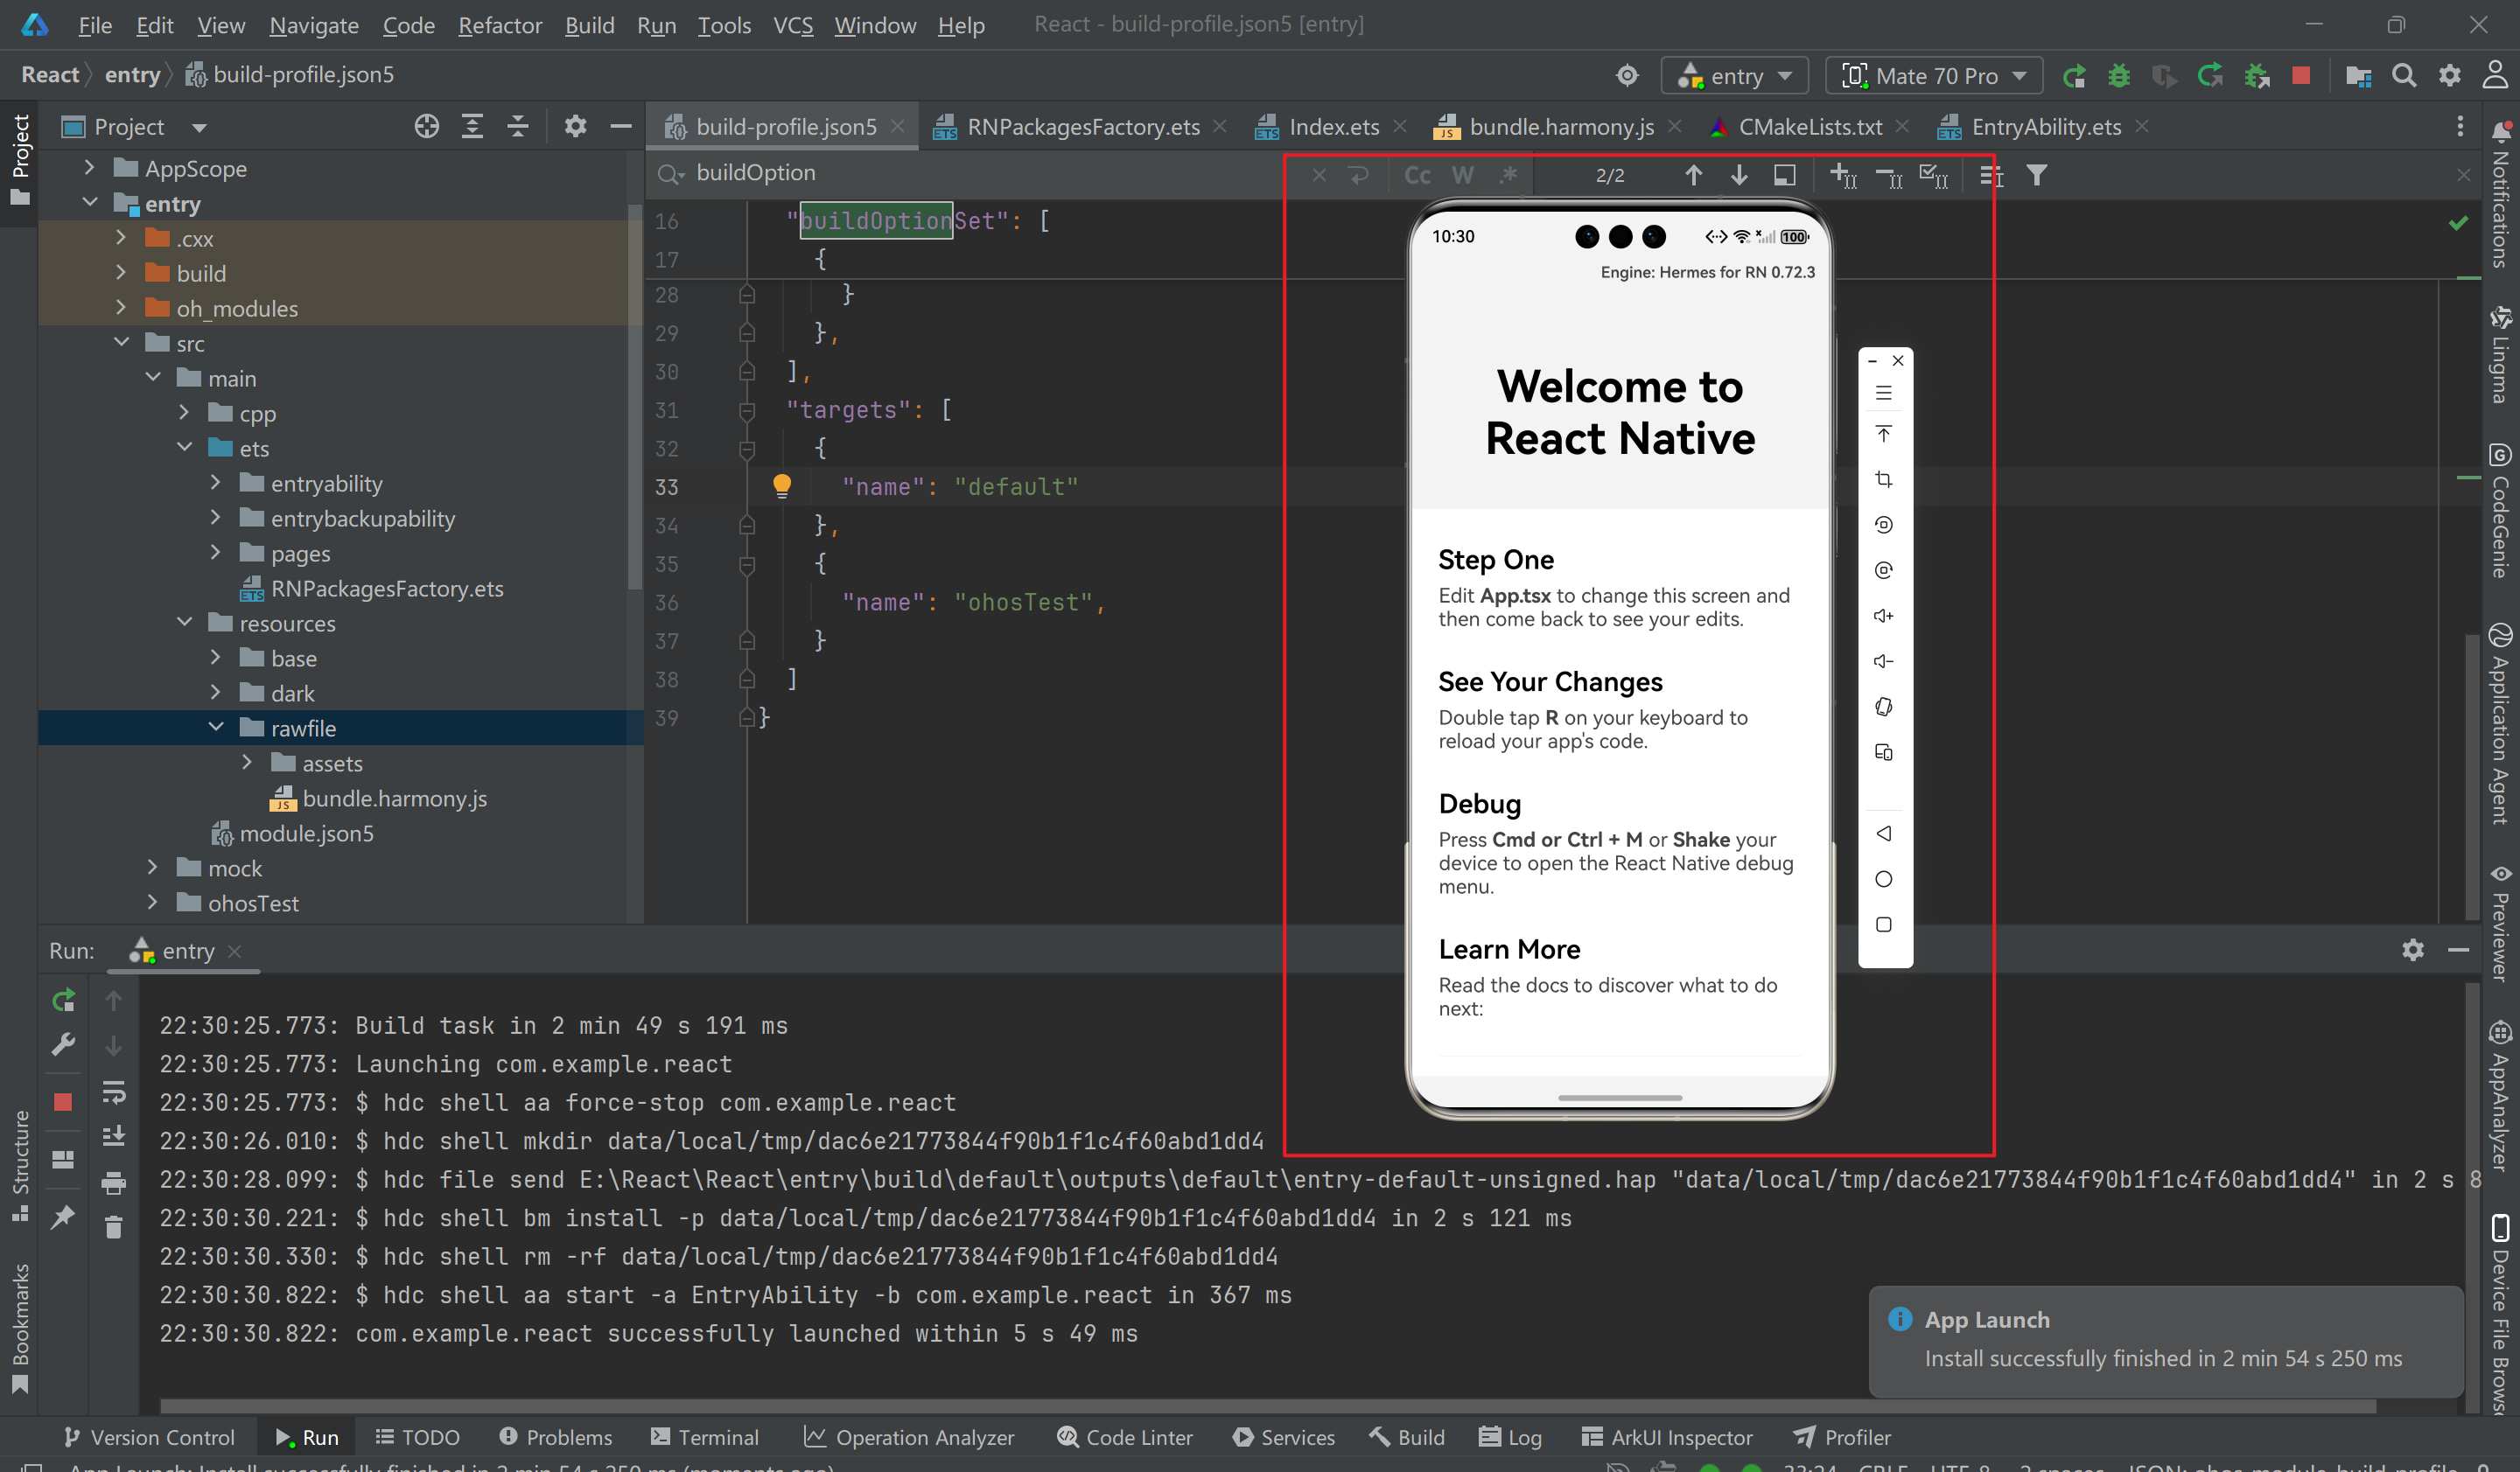Screen dimensions: 2520x1472
Task: Click the wrench icon in Run panel
Action: [63, 1045]
